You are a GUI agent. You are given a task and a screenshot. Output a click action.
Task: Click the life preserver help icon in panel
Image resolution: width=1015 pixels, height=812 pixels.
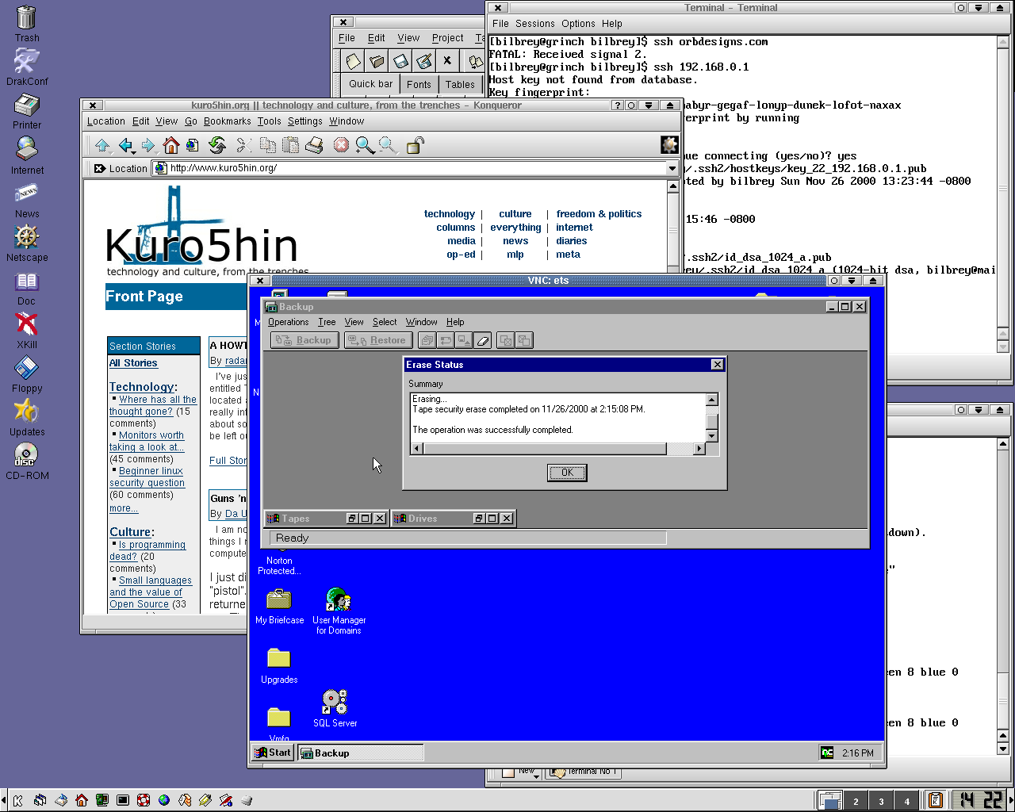(144, 800)
